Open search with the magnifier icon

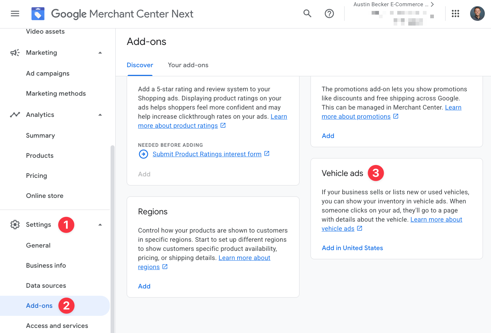point(307,14)
